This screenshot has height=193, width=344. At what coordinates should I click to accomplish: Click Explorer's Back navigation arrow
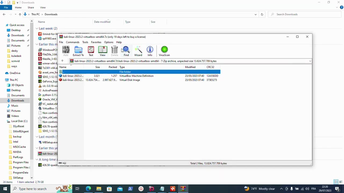(x=4, y=14)
